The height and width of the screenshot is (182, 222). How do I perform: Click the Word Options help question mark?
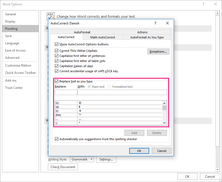[203, 4]
